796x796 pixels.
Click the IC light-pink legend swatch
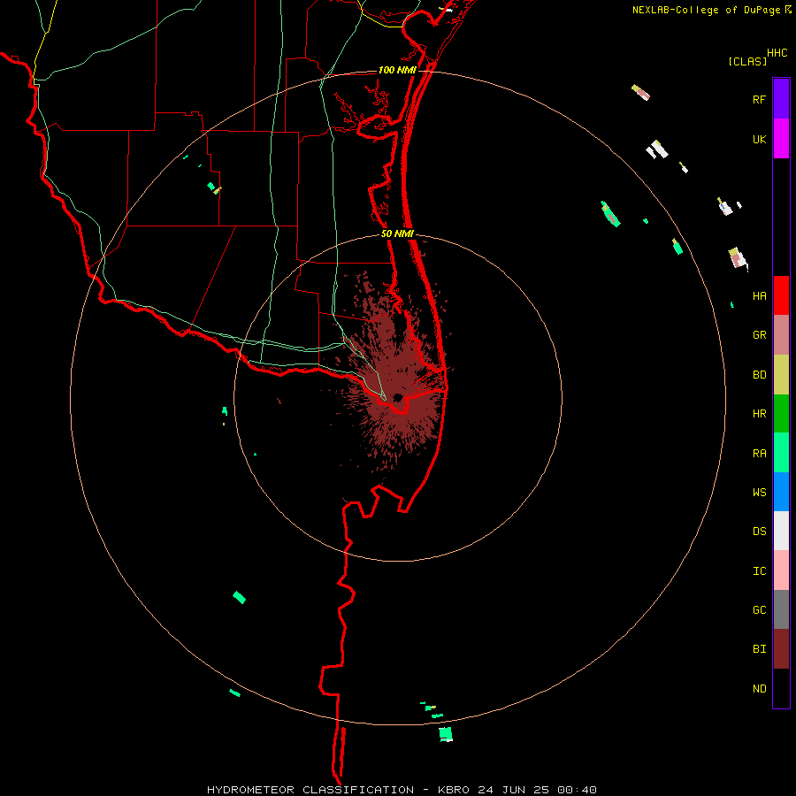[x=781, y=570]
